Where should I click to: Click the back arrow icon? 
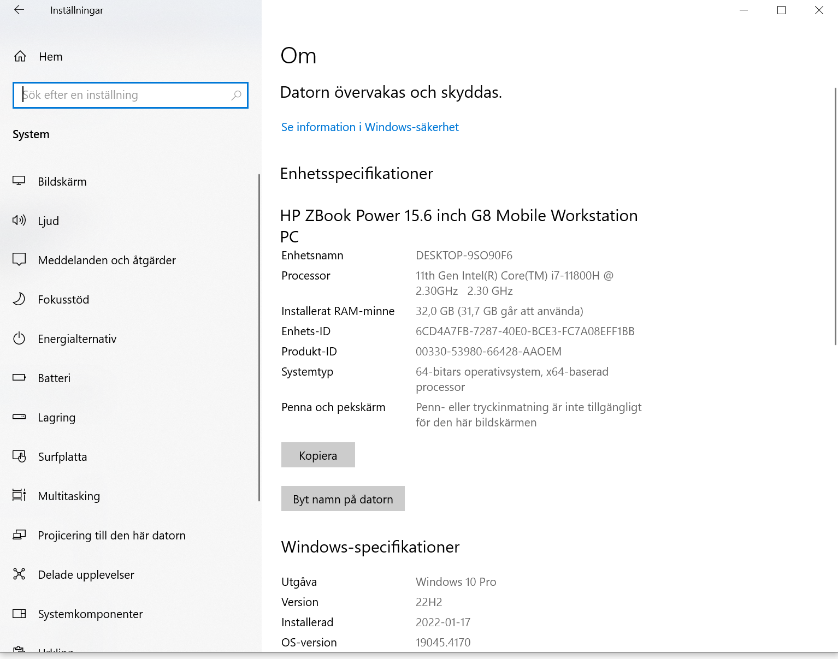pyautogui.click(x=19, y=10)
